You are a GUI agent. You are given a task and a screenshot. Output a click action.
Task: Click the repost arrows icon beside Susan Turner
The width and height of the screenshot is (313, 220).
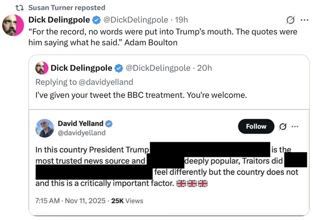pyautogui.click(x=21, y=8)
